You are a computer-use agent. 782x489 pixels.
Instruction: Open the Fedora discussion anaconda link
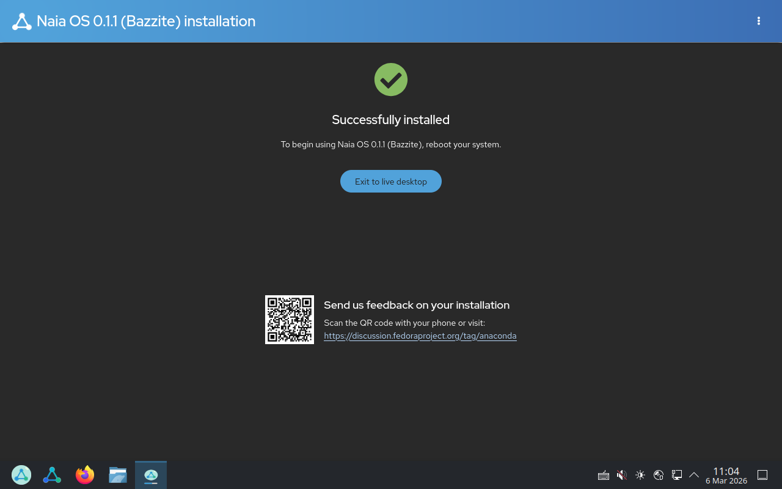(420, 336)
